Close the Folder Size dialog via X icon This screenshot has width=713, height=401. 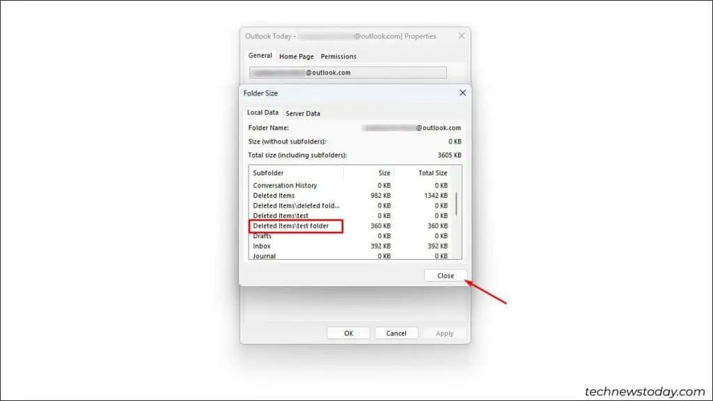462,93
